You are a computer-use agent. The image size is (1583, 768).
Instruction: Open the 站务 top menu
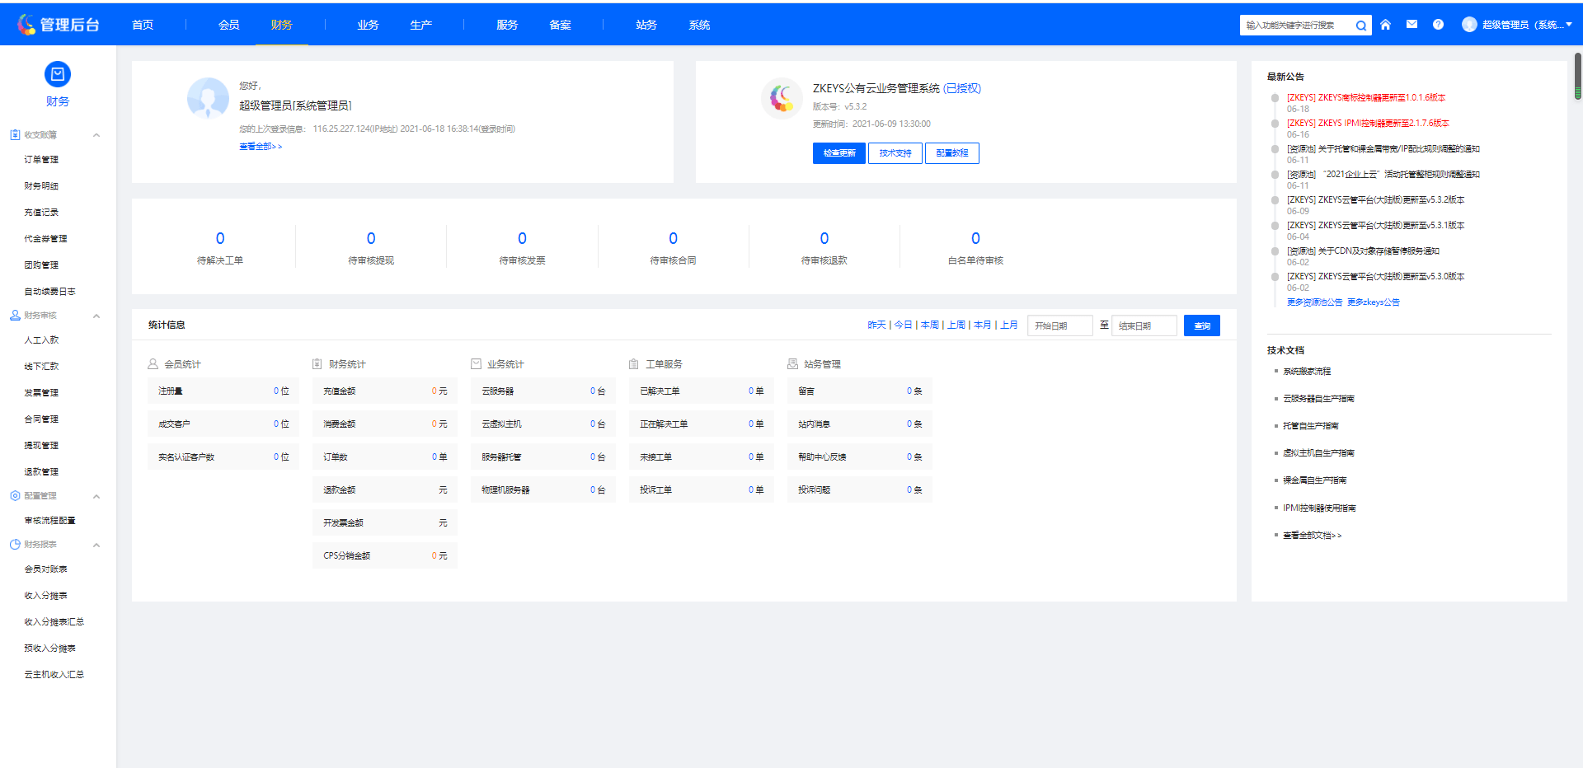click(x=646, y=25)
